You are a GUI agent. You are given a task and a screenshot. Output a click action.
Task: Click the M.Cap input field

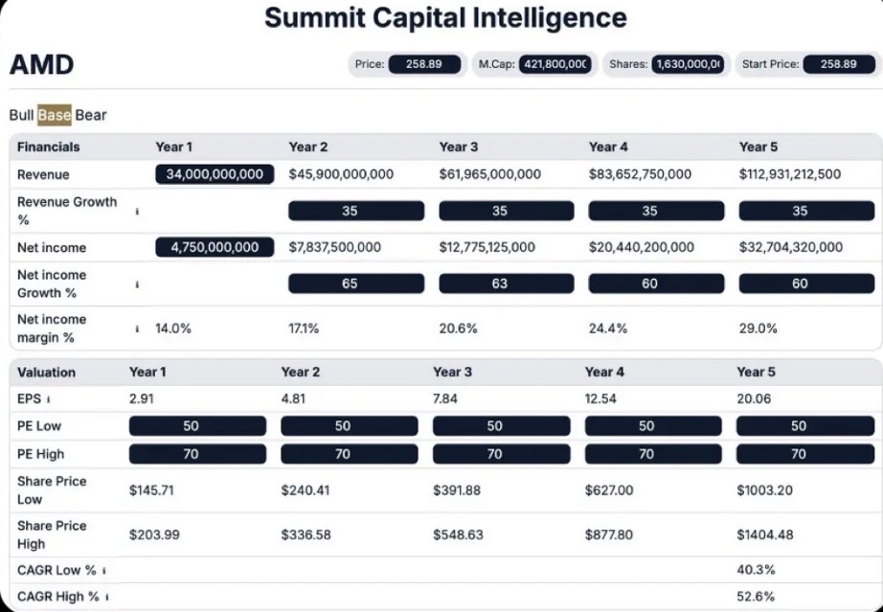[x=554, y=64]
